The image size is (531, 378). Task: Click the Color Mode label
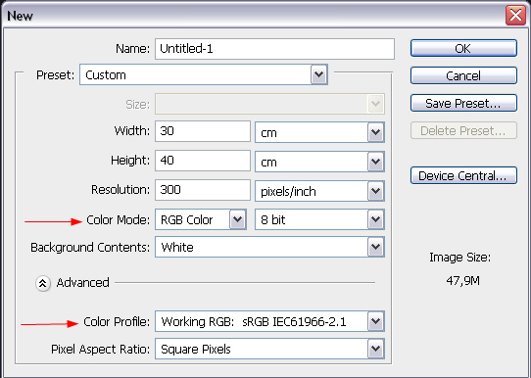click(x=118, y=220)
